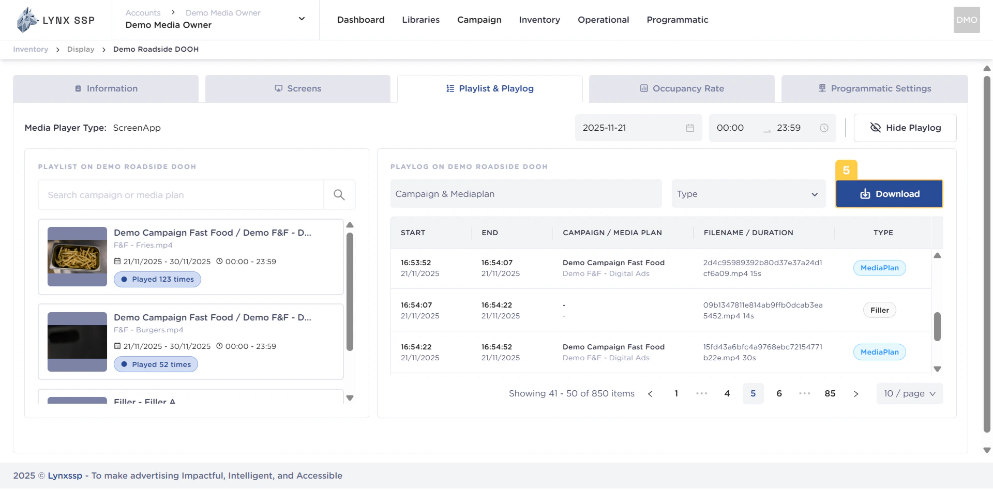Image resolution: width=993 pixels, height=490 pixels.
Task: Go to previous page arrow
Action: click(x=650, y=394)
